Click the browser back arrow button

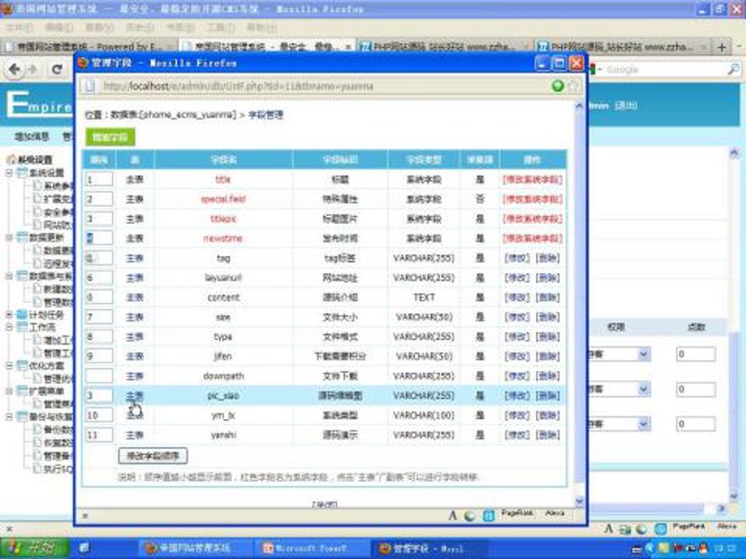[x=14, y=69]
